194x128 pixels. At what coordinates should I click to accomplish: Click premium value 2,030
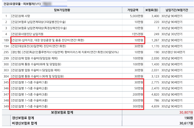[x=155, y=58]
